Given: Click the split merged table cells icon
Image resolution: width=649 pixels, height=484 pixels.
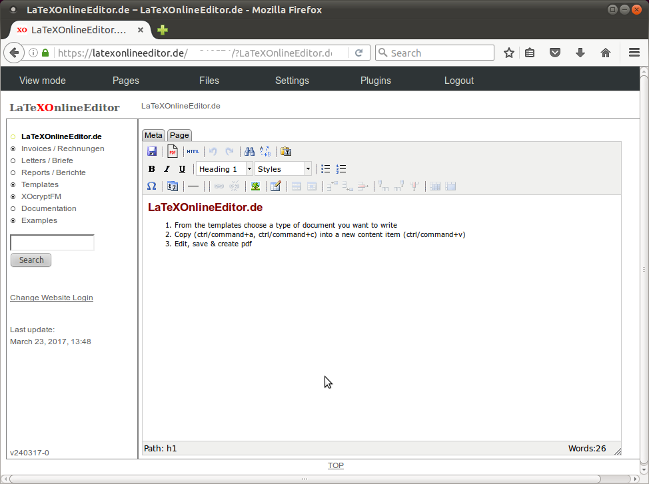Looking at the screenshot, I should pyautogui.click(x=435, y=186).
